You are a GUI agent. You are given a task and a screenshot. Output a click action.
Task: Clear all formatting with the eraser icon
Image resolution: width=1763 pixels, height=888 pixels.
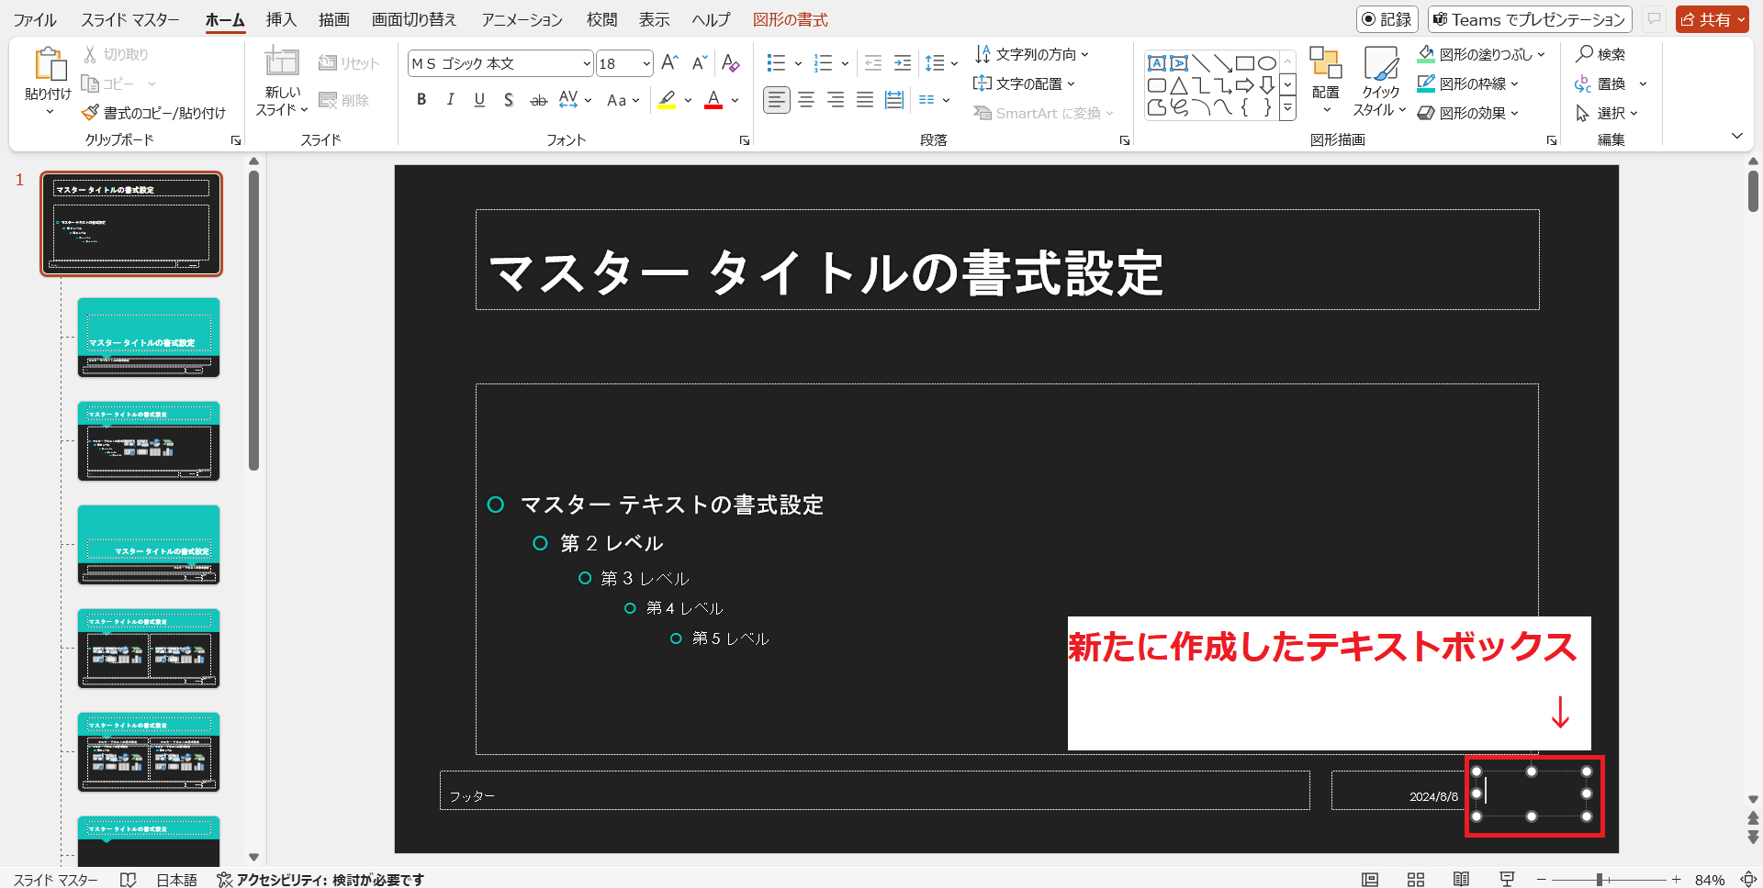click(730, 62)
